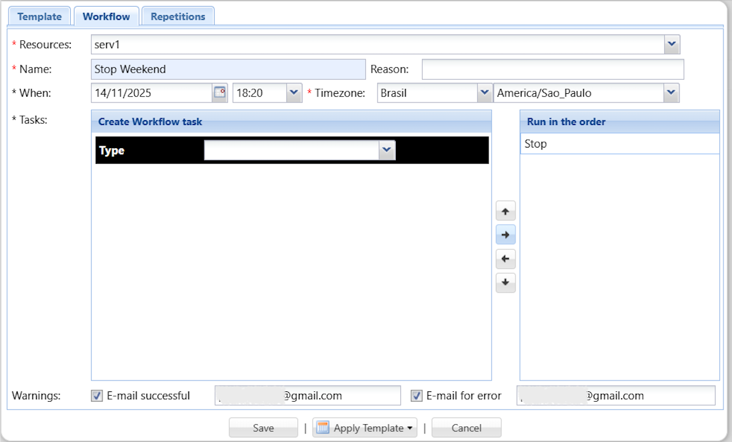Screen dimensions: 732x442
Task: Add task with right arrow button
Action: [x=505, y=235]
